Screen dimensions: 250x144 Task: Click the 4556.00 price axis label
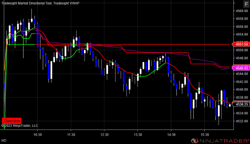click(242, 27)
